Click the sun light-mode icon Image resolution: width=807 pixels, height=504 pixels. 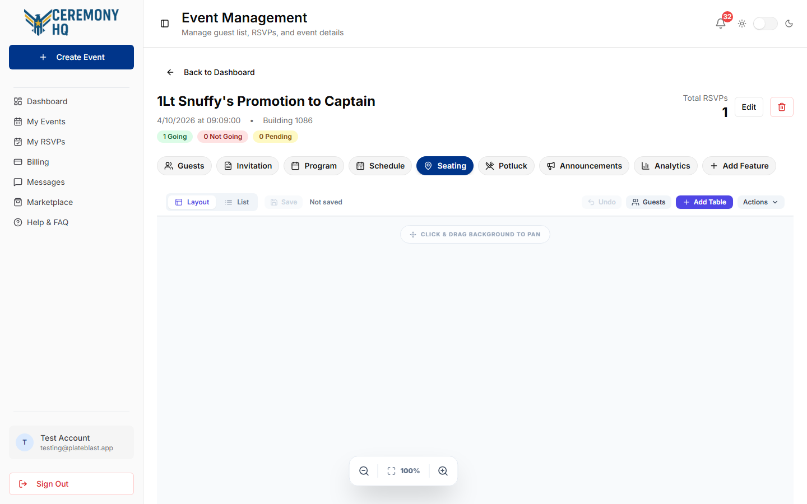tap(742, 24)
